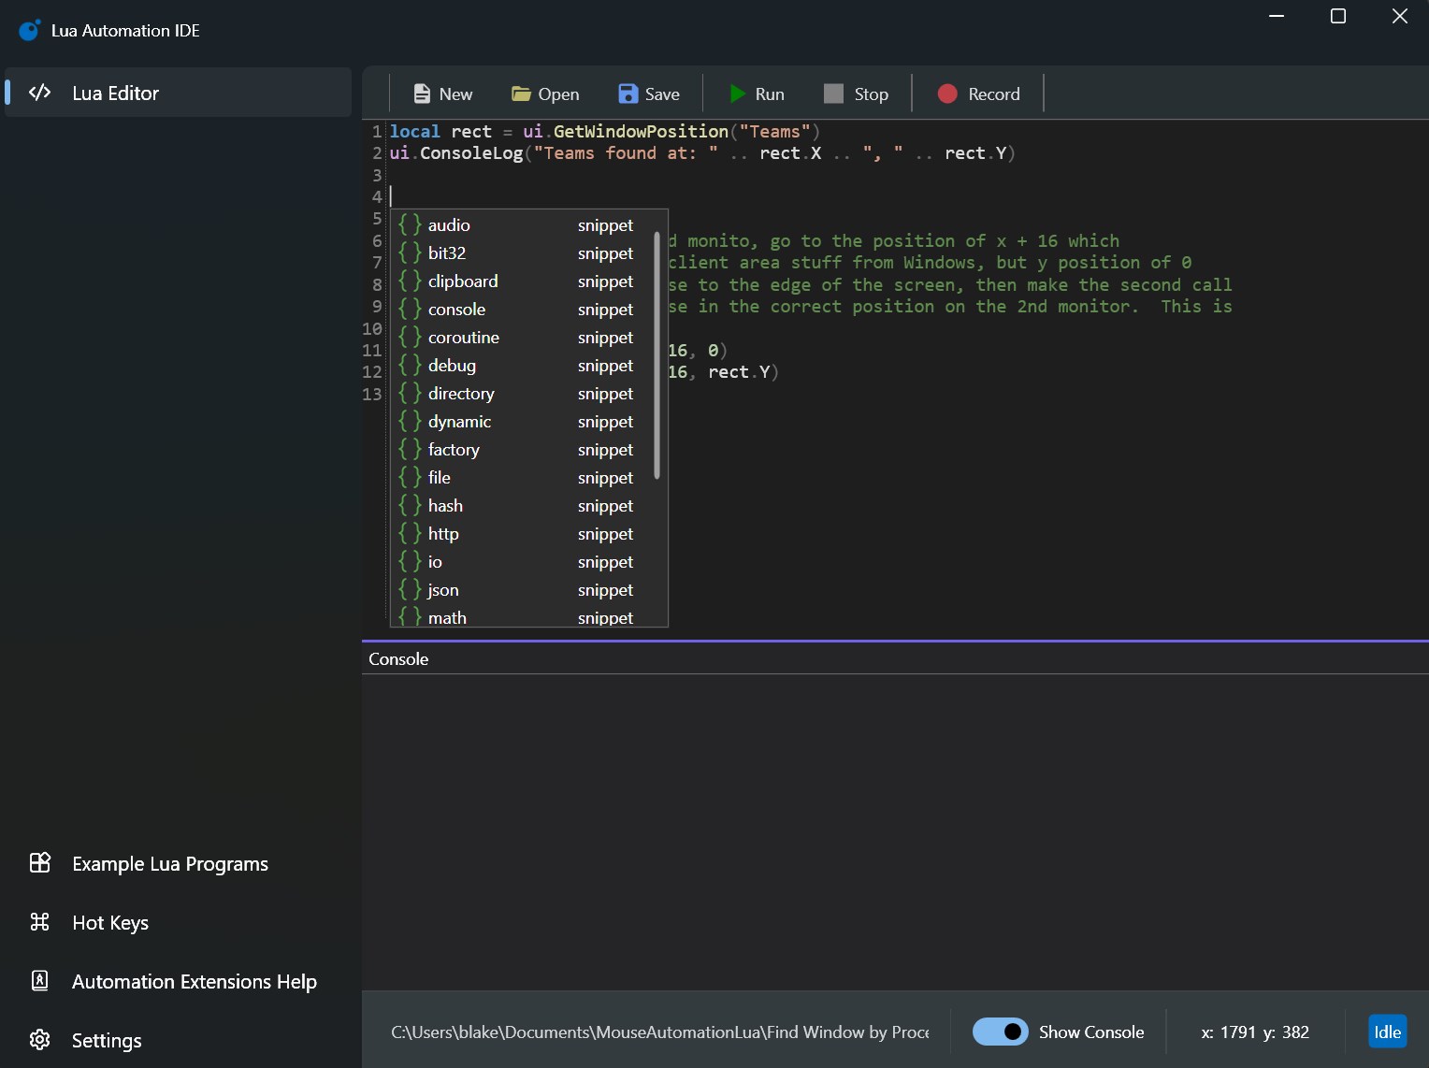Click line number 13 in gutter
Image resolution: width=1429 pixels, height=1068 pixels.
(372, 394)
